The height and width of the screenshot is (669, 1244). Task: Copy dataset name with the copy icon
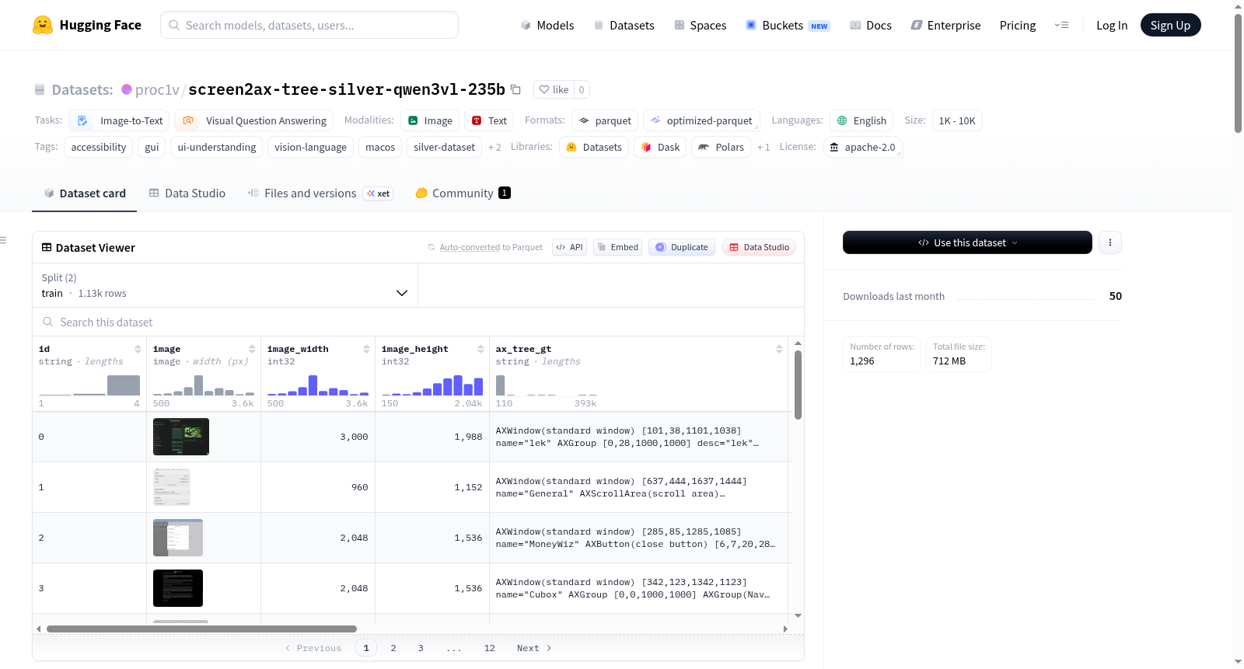[x=515, y=89]
